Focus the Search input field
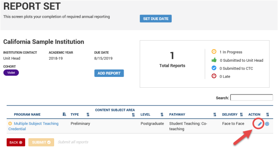 (x=251, y=98)
